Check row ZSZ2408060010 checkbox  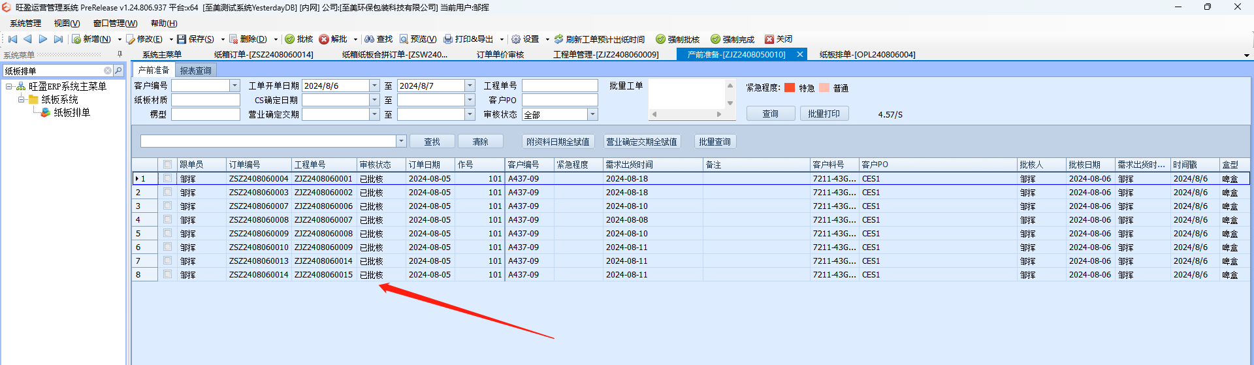[168, 247]
